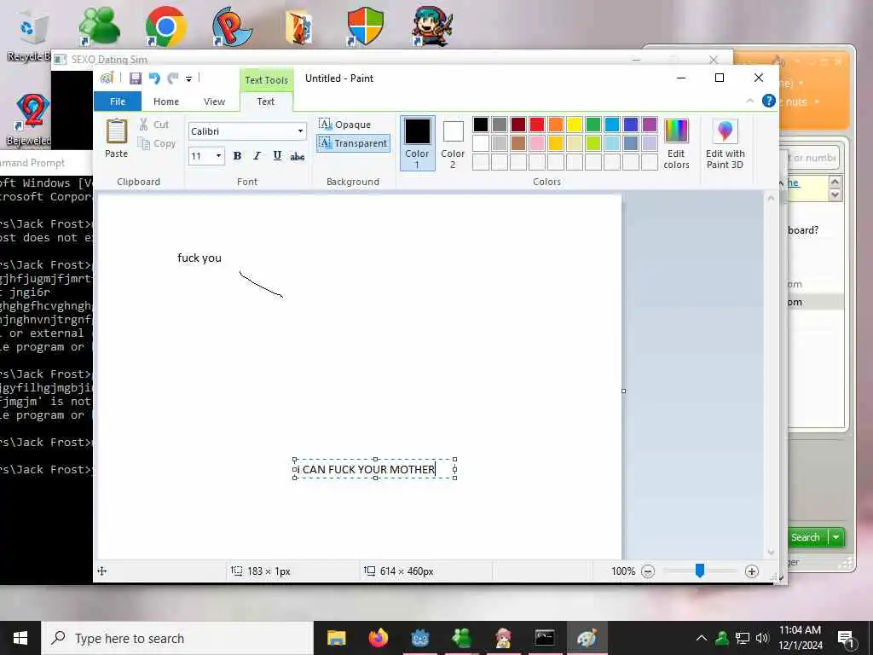
Task: Open the font size 11 dropdown
Action: pyautogui.click(x=218, y=156)
